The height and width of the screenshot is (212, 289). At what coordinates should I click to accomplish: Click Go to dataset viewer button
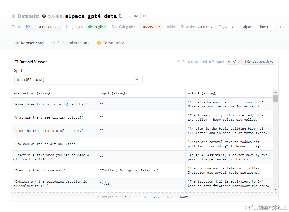click(x=259, y=62)
